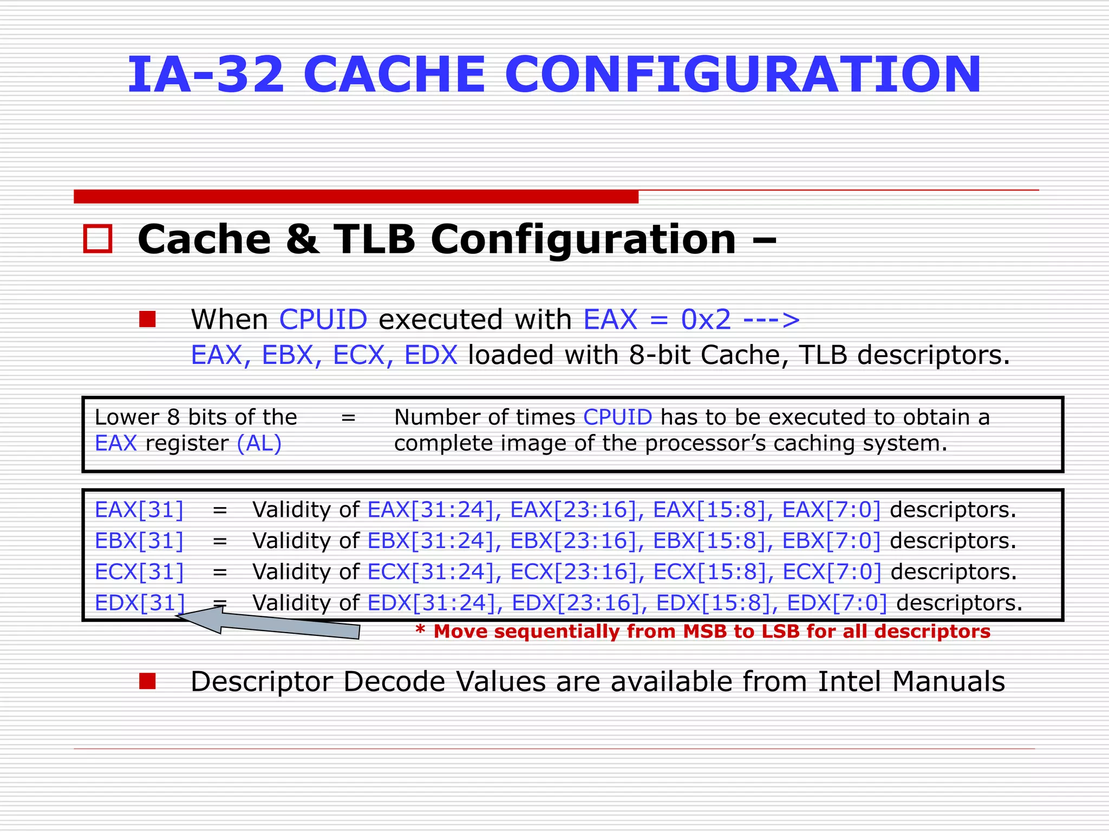Click red square bullet before 'When CPUID'
This screenshot has width=1109, height=832.
[x=147, y=319]
